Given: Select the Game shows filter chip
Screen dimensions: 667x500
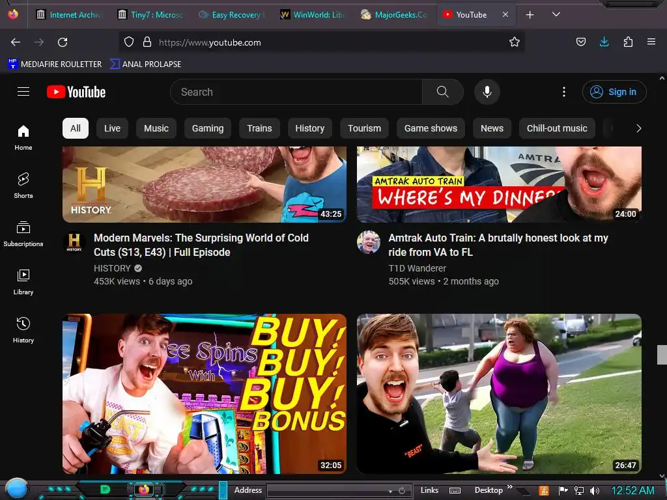Looking at the screenshot, I should pos(431,128).
